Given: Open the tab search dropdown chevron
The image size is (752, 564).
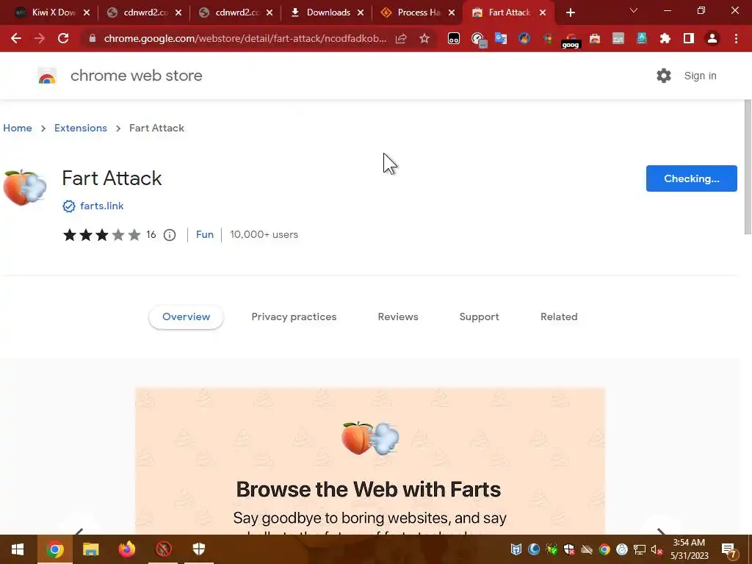Looking at the screenshot, I should point(634,10).
